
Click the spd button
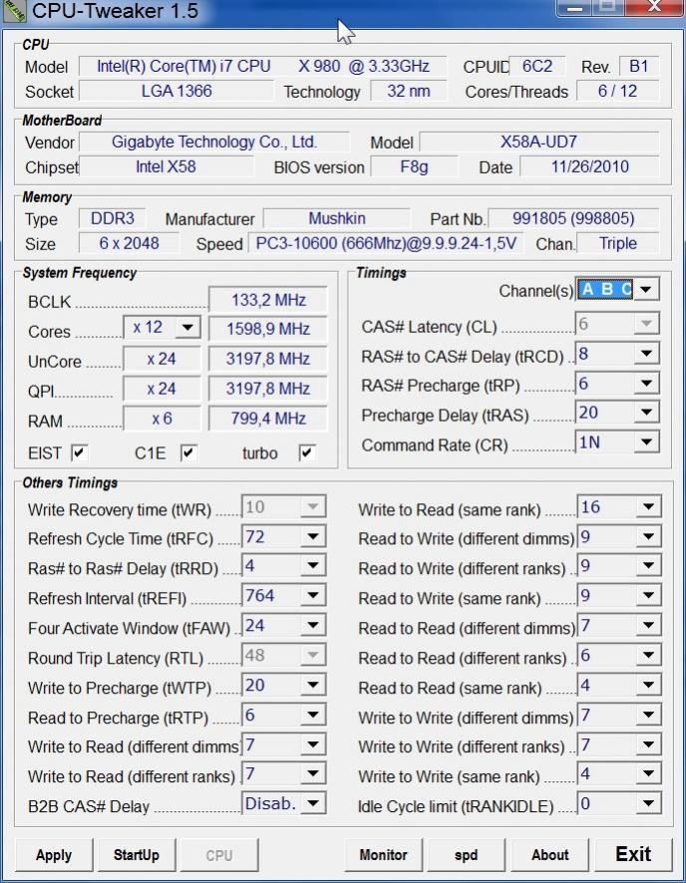pyautogui.click(x=466, y=855)
